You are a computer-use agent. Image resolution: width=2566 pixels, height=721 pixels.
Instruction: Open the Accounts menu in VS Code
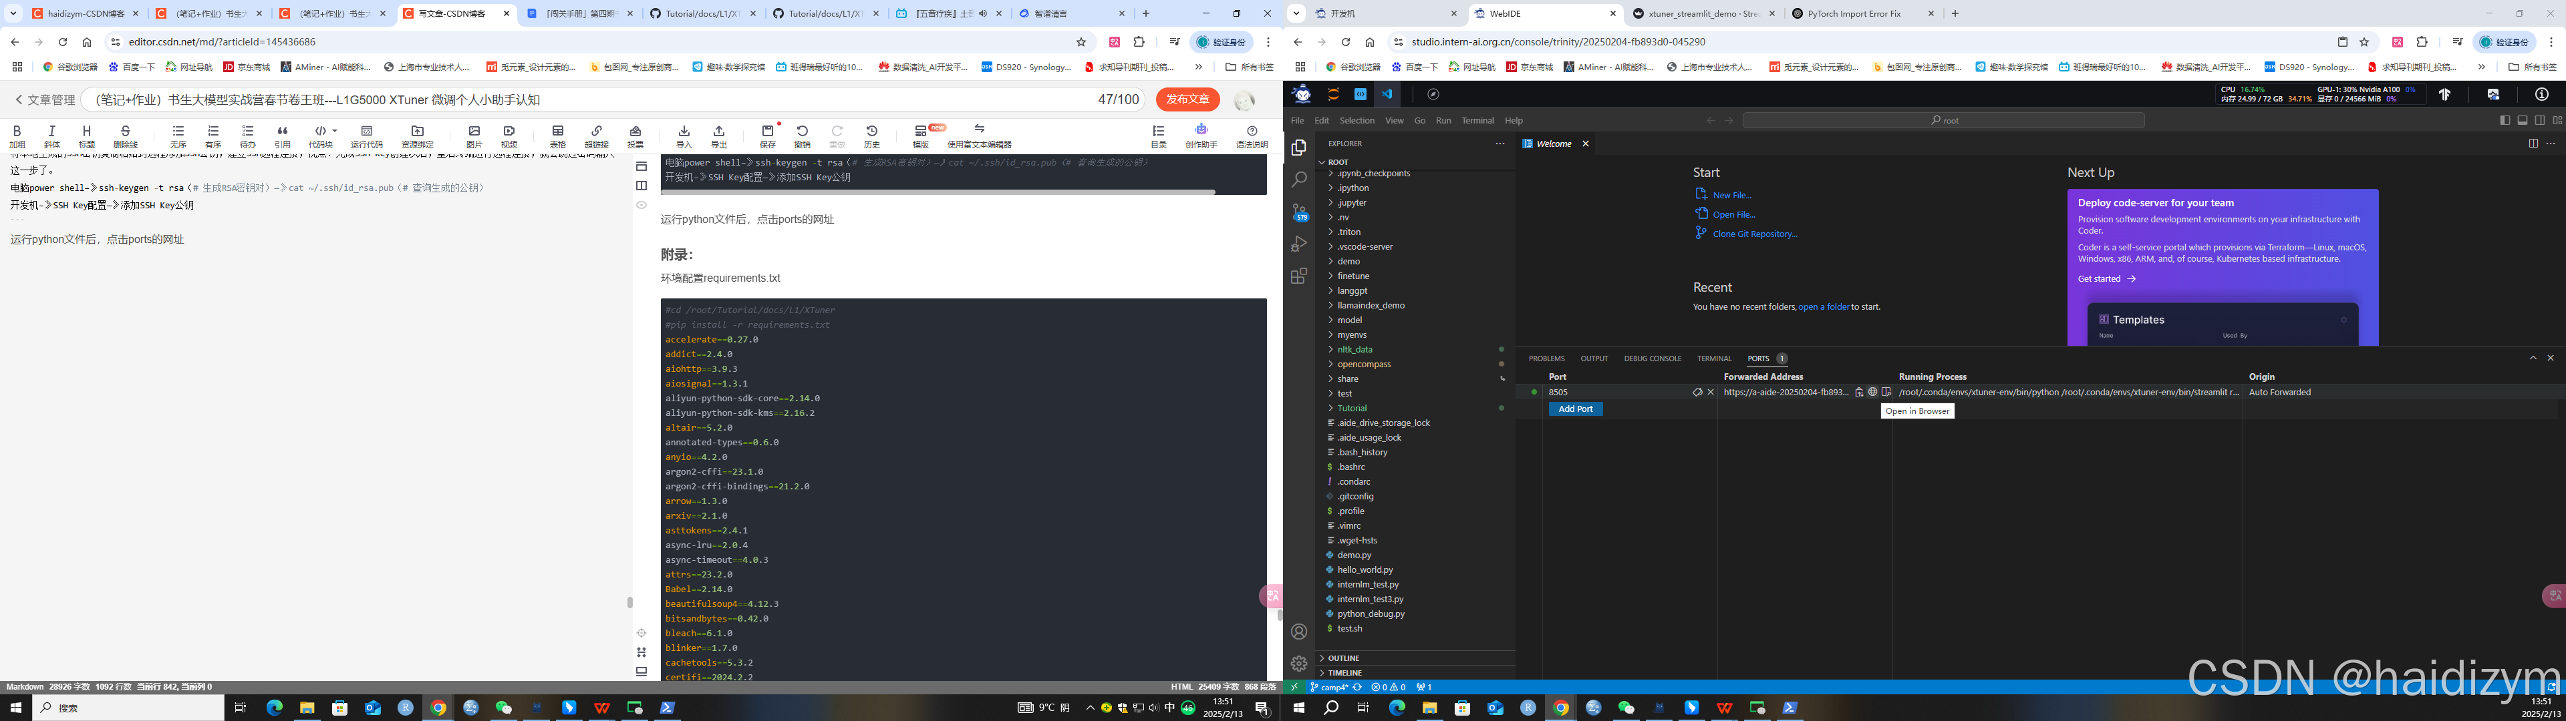point(1299,632)
